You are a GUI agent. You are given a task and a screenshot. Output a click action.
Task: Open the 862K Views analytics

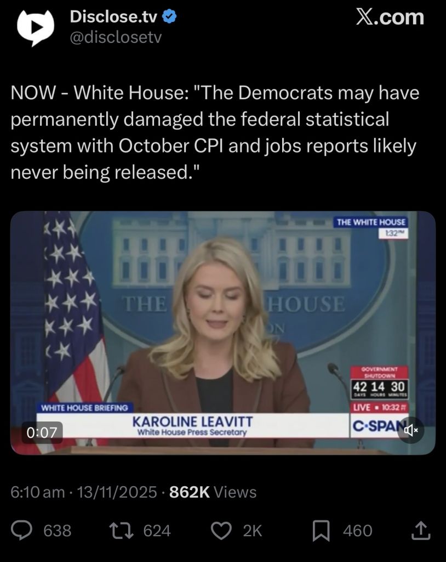(213, 492)
